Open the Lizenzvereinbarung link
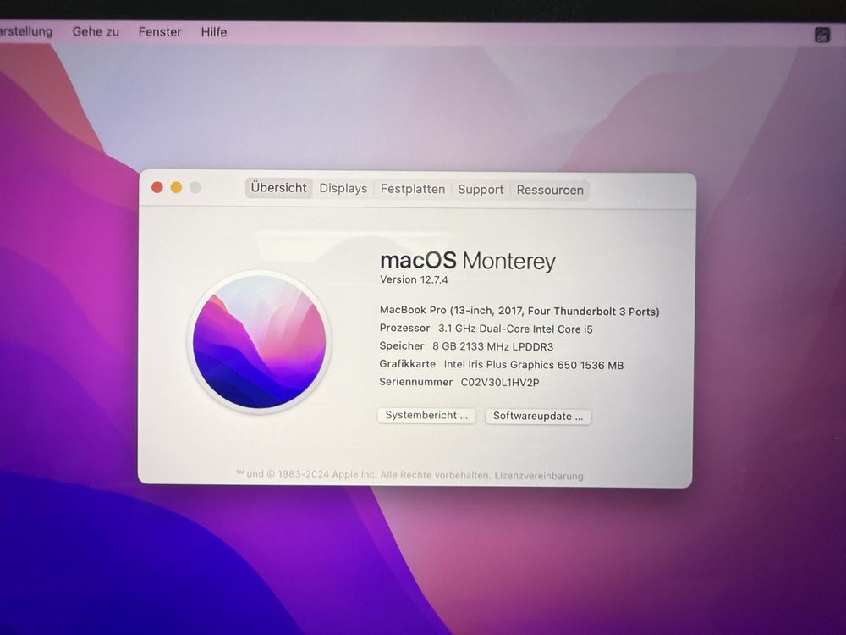 (x=538, y=476)
